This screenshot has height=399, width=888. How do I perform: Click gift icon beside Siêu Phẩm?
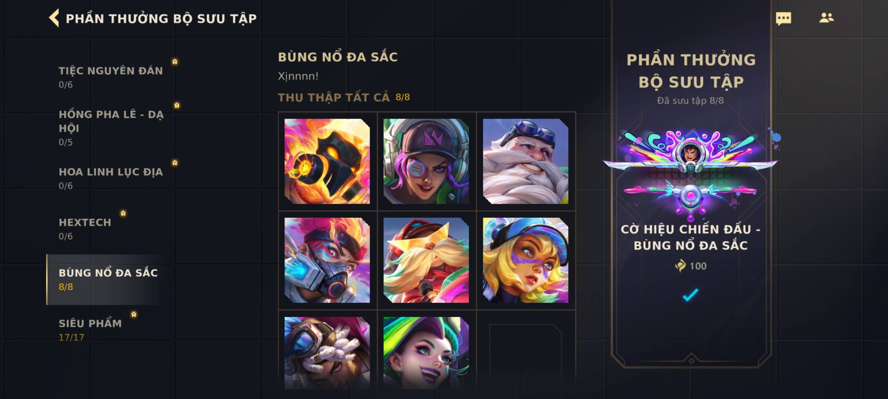pyautogui.click(x=134, y=314)
